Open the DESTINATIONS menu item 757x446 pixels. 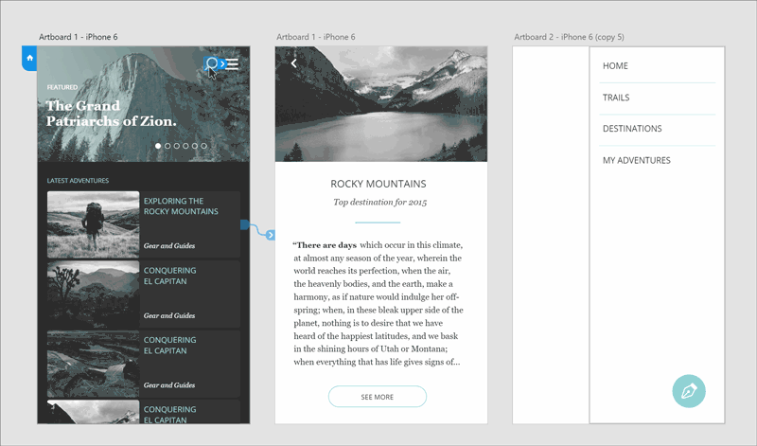click(632, 129)
